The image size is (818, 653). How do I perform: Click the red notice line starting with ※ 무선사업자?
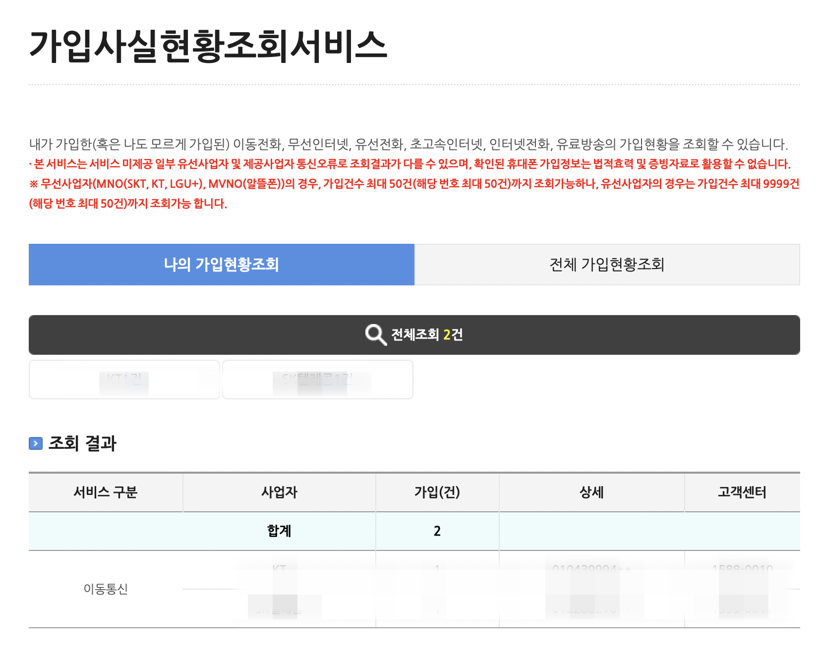414,194
